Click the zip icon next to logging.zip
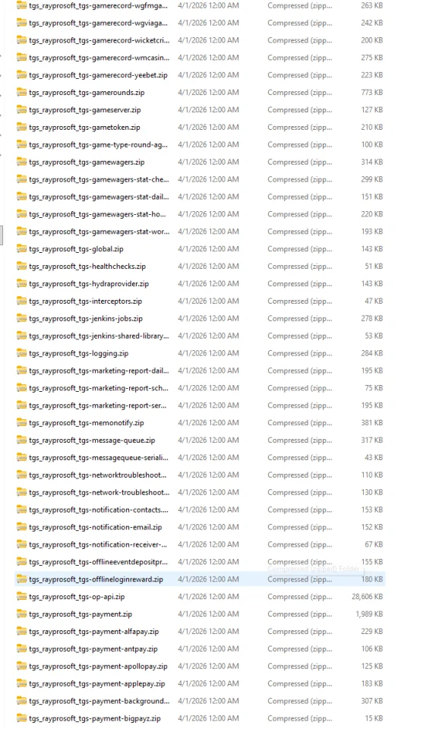Screen dimensions: 445x729 coord(21,353)
